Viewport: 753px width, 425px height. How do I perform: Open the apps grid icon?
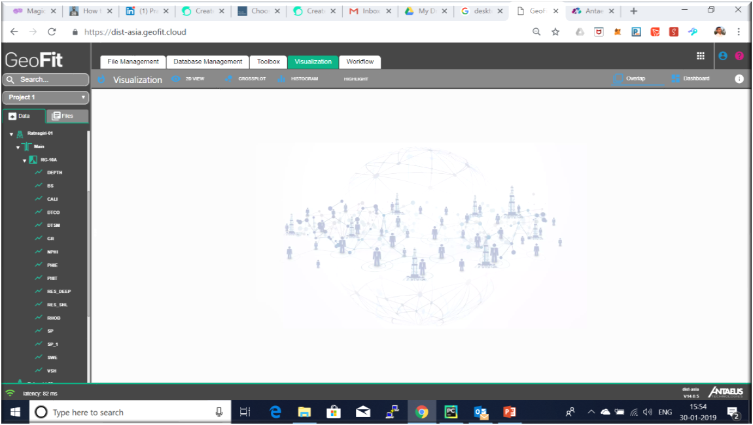(x=700, y=56)
